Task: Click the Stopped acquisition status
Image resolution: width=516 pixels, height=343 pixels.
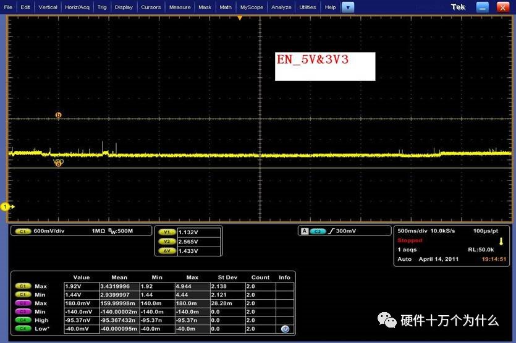Action: (x=410, y=240)
